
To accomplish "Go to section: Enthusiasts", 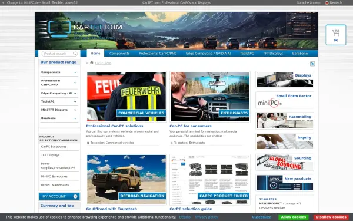I will click(x=189, y=143).
